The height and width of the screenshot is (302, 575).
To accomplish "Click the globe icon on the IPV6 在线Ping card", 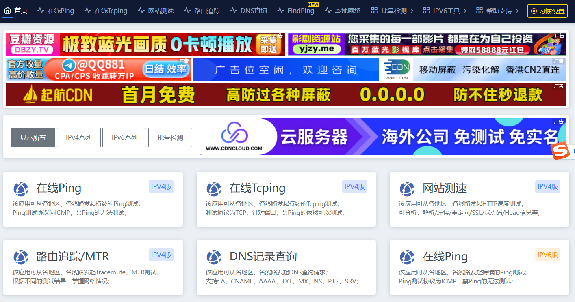I will click(x=407, y=257).
